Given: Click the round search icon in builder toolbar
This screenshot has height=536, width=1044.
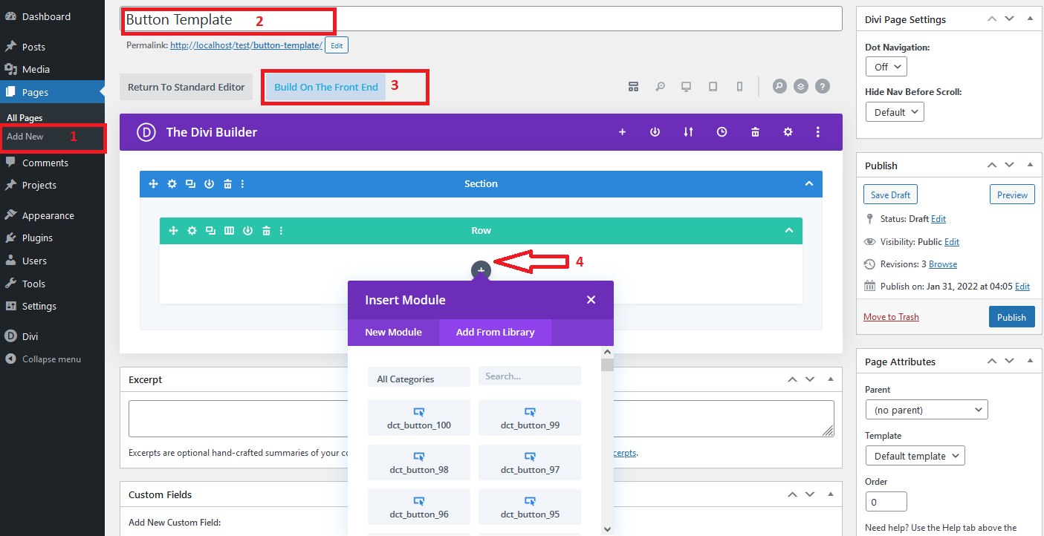Looking at the screenshot, I should [x=779, y=86].
